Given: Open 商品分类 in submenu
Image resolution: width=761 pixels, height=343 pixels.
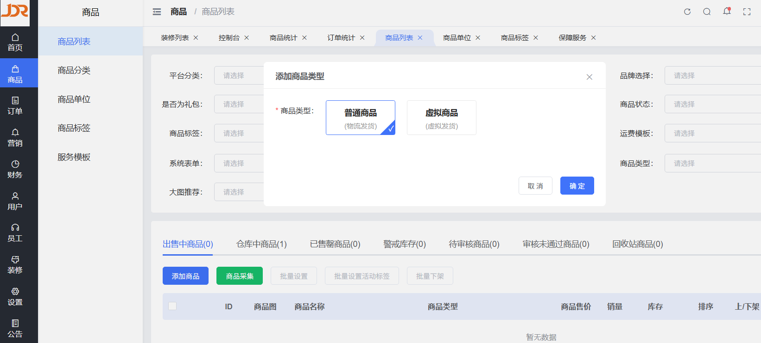Looking at the screenshot, I should pos(90,70).
